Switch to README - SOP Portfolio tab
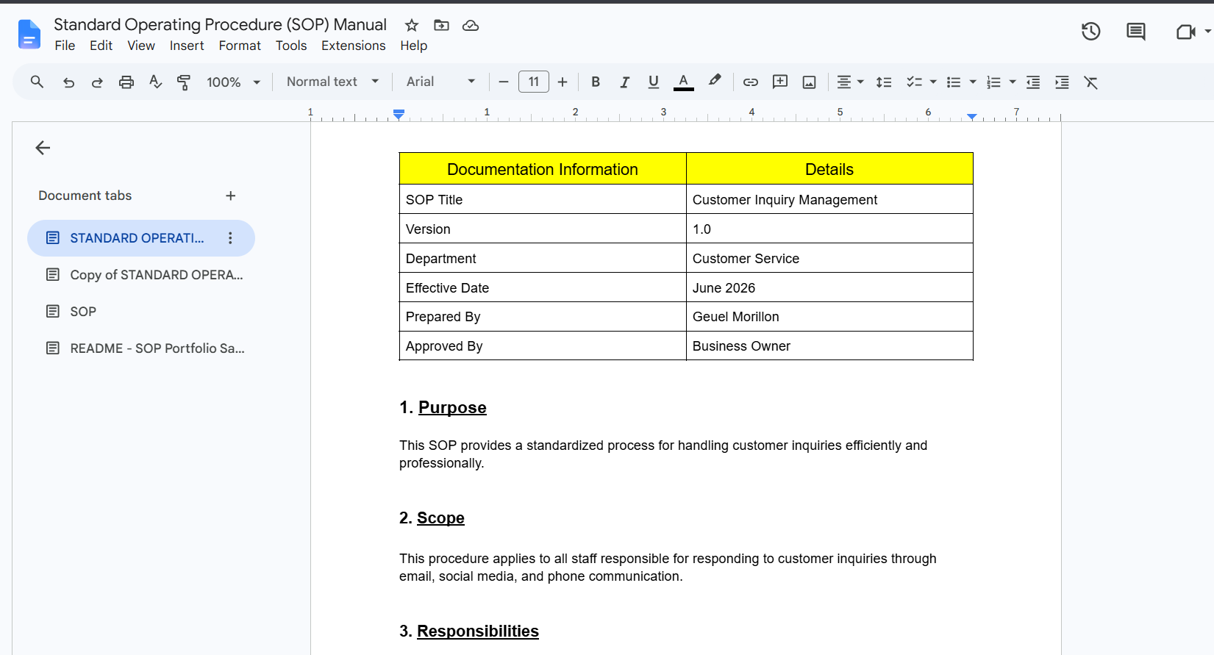Screen dimensions: 1214x655 [141, 348]
